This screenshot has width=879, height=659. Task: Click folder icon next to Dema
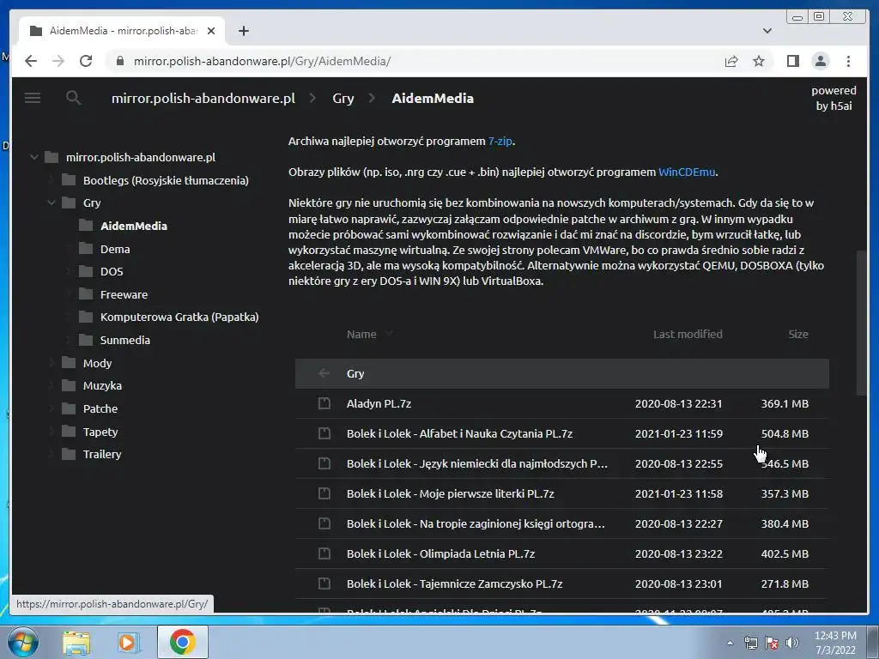(x=86, y=249)
